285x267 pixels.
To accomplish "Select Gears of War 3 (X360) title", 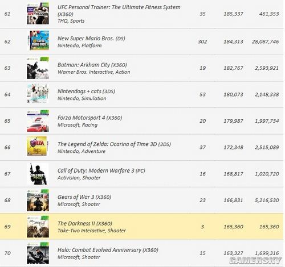I will point(84,197).
